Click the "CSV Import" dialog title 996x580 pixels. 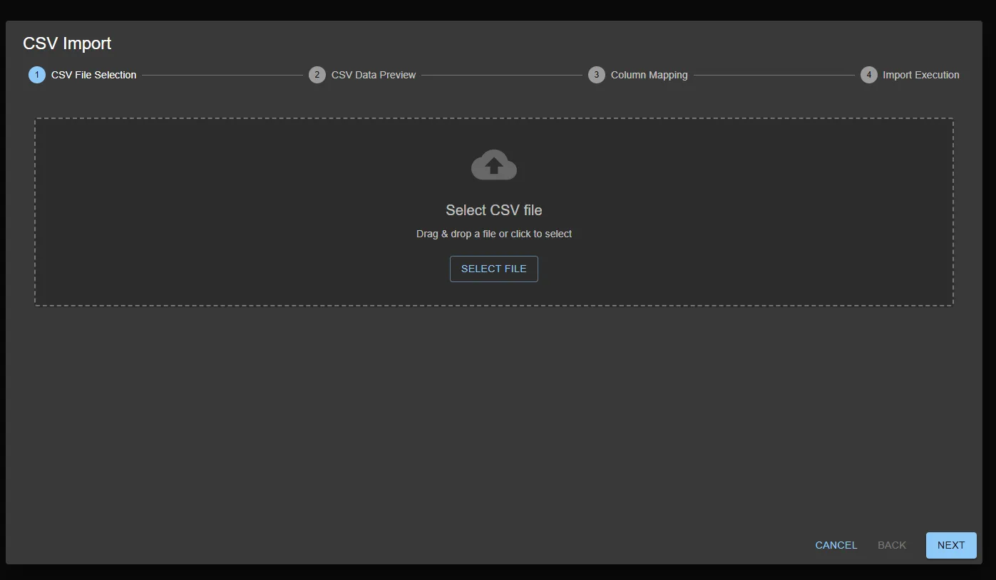click(x=67, y=43)
